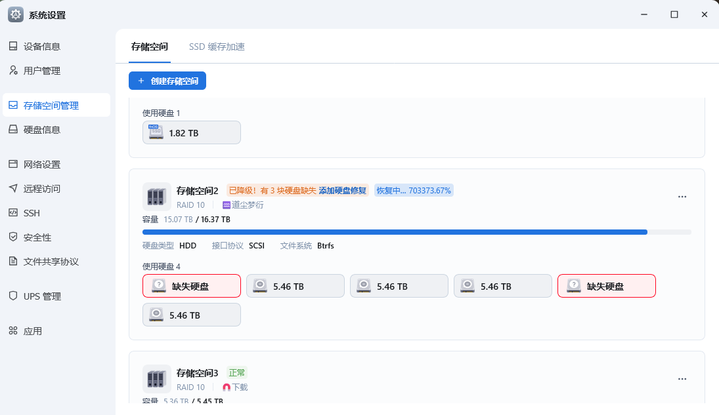Click the 存储空间管理 tray icon
This screenshot has width=719, height=415.
(13, 105)
